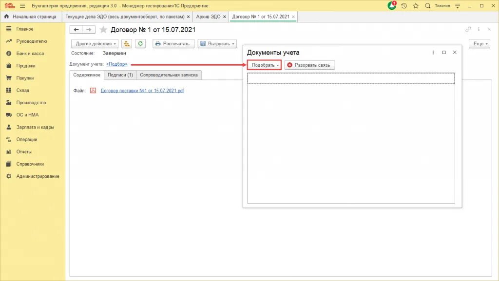Click the green refresh icon

coord(140,43)
